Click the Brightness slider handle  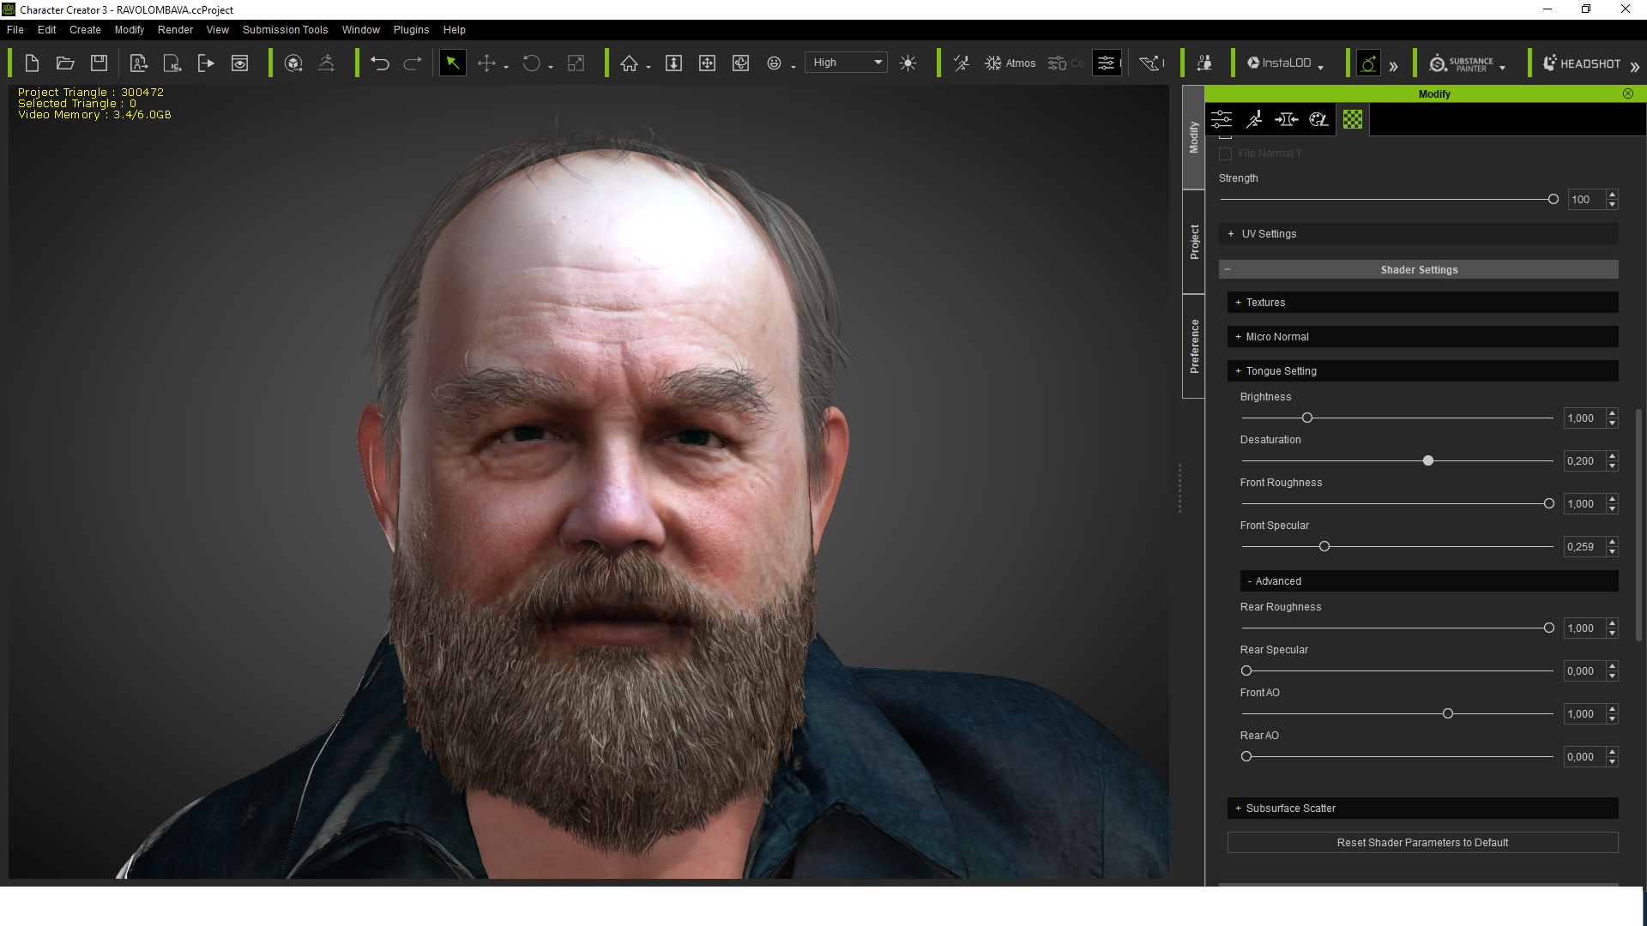tap(1307, 418)
